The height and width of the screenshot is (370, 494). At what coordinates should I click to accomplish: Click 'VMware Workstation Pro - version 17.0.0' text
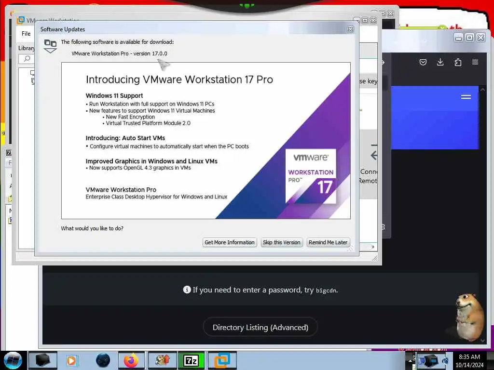120,53
